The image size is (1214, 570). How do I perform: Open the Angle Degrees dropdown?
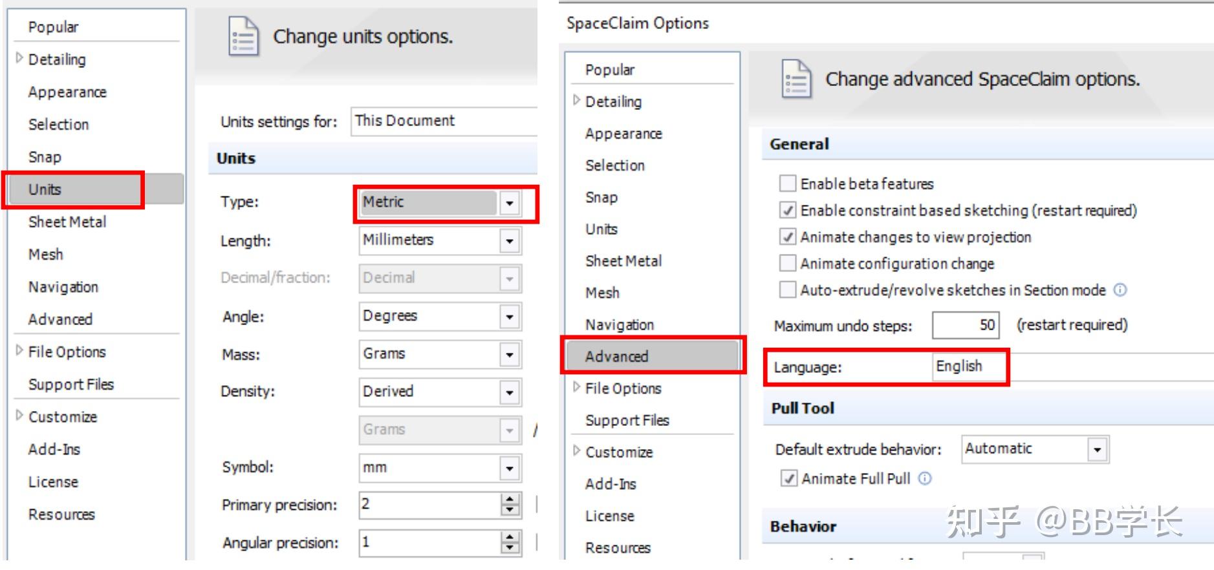510,317
